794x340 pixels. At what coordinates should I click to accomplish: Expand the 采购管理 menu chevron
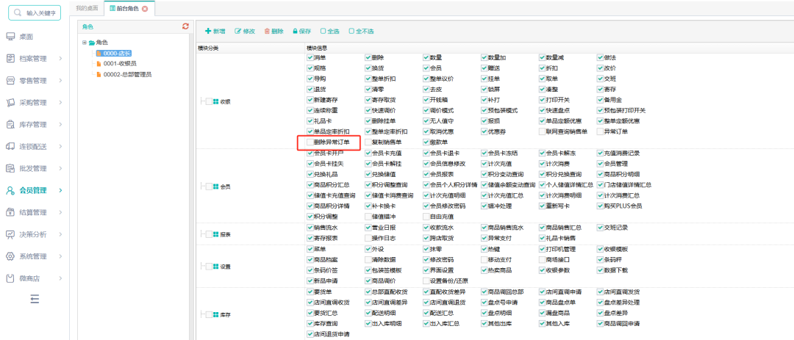[x=60, y=103]
